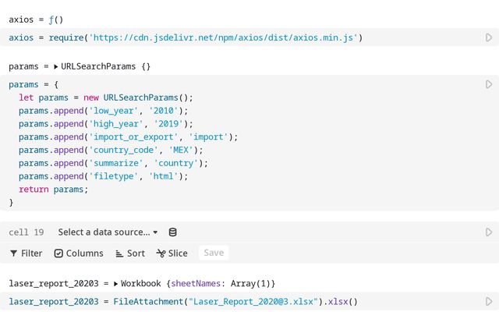Run the laser_report_20203 FileAttachment cell
Screen dimensions: 499x312
point(489,301)
